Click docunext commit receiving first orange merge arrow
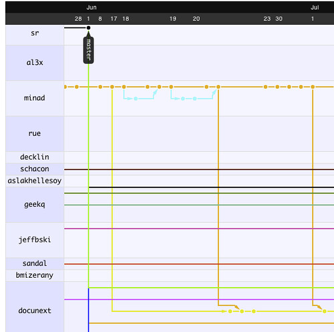 point(242,311)
